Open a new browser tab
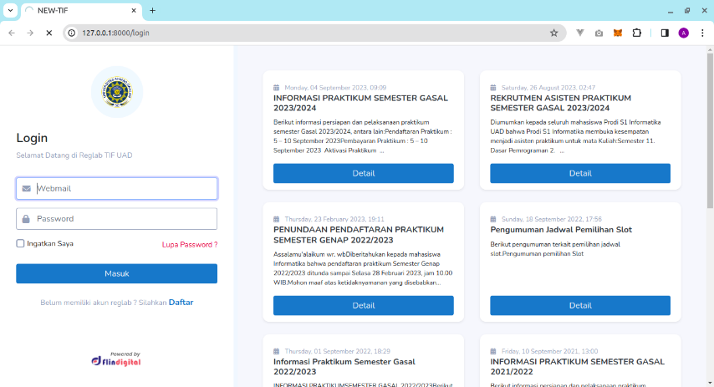 [x=152, y=10]
